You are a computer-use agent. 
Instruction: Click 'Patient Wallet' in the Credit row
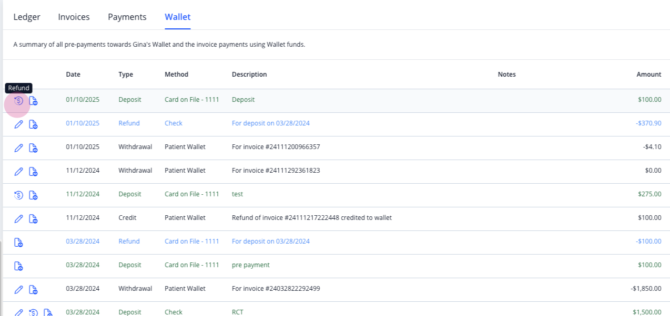[x=185, y=218]
